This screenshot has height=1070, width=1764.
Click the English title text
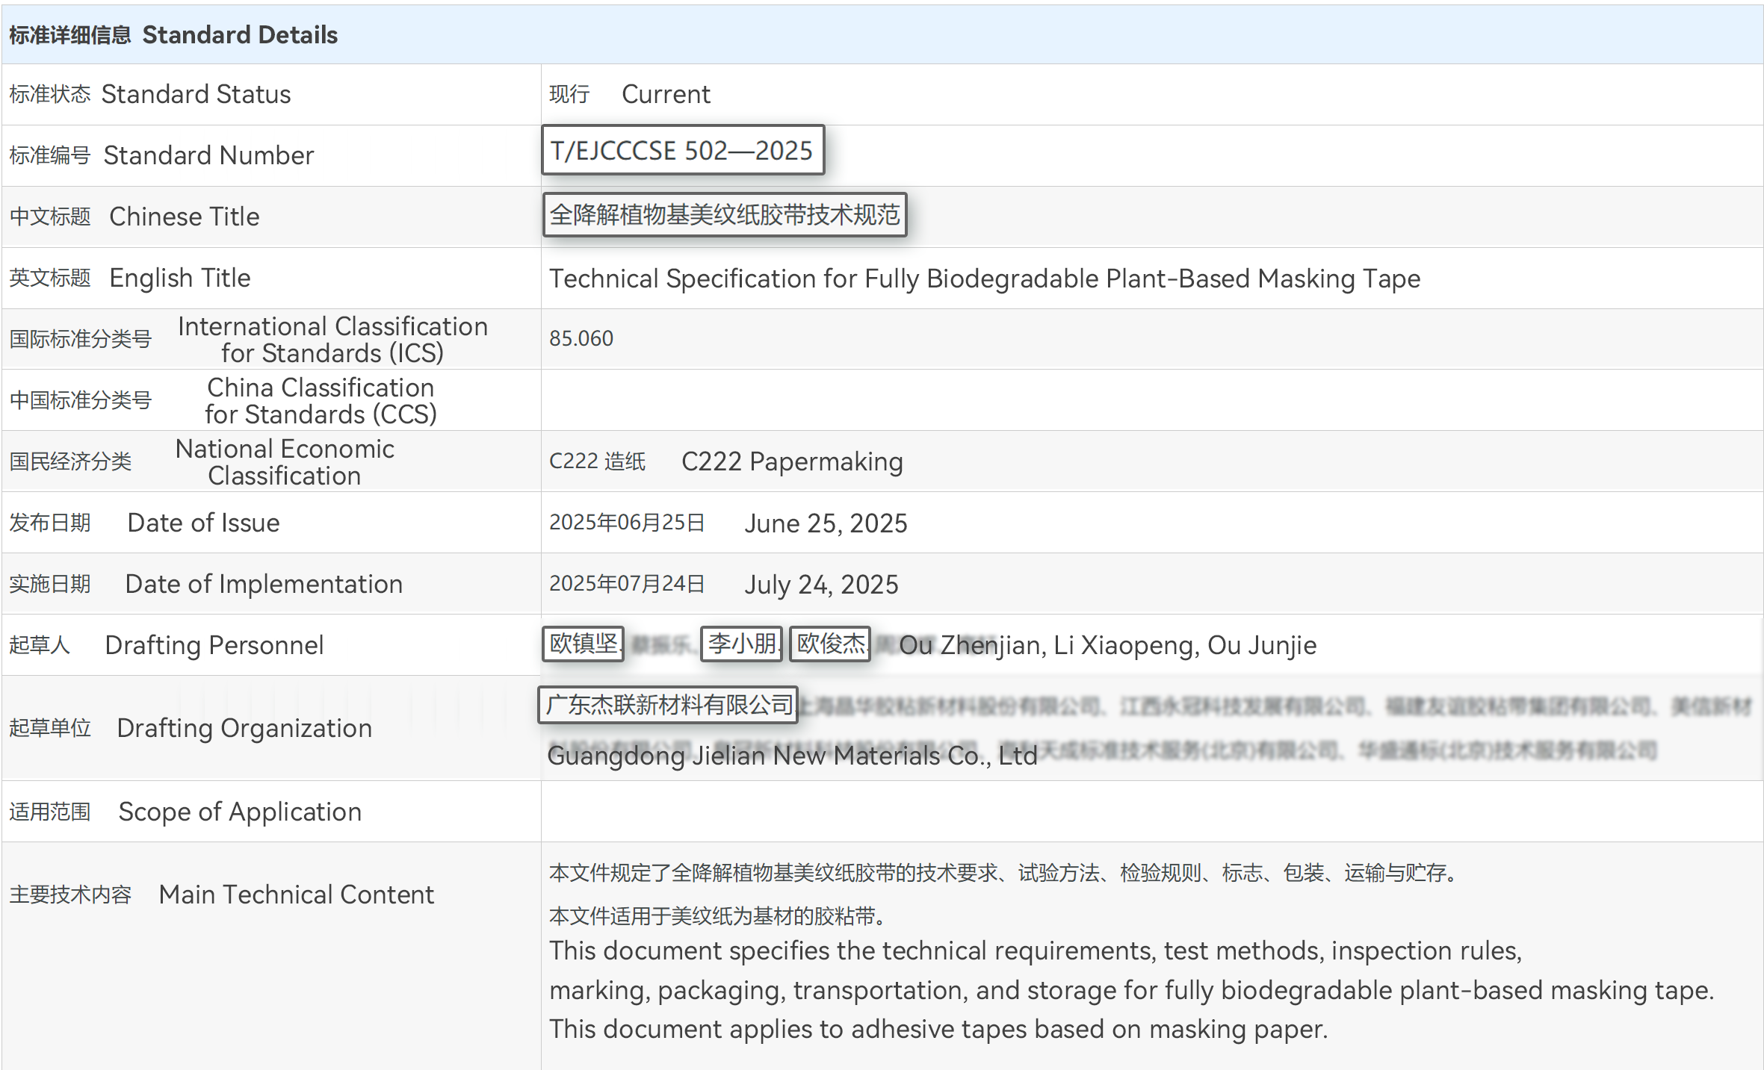[984, 279]
